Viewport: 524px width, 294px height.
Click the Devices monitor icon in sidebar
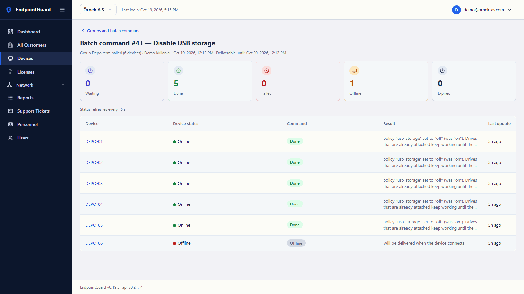(x=10, y=58)
